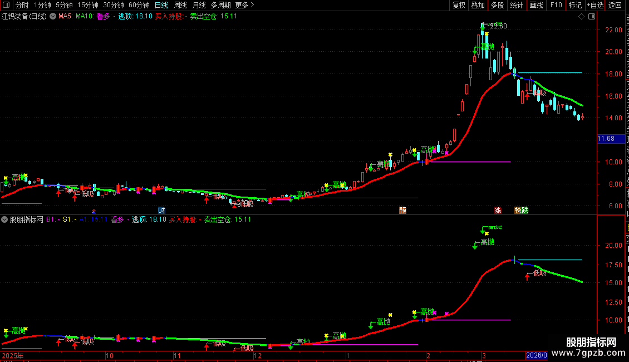Click the 股朋指标网 indicator name label
This screenshot has height=362, width=629.
(x=27, y=219)
